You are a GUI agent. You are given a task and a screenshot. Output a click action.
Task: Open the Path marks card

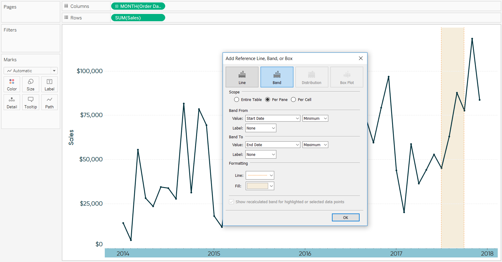tap(50, 102)
